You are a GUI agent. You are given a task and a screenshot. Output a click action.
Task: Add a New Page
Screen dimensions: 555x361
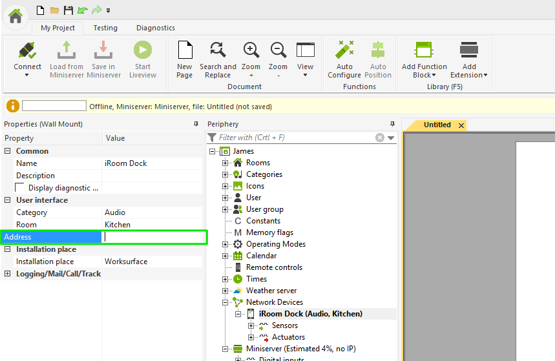pyautogui.click(x=184, y=59)
